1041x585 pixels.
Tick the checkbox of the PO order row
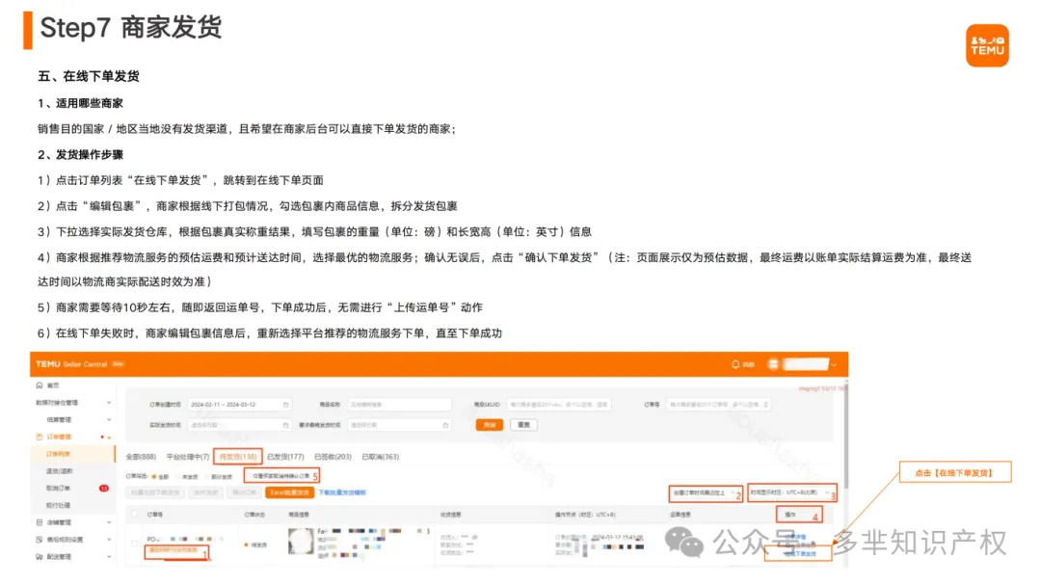tap(135, 544)
